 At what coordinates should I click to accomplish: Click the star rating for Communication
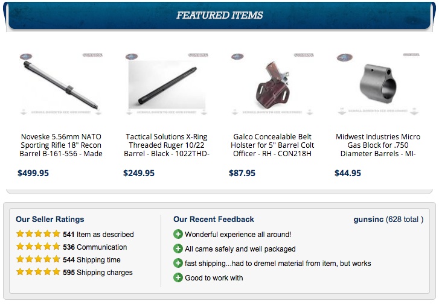pyautogui.click(x=38, y=247)
